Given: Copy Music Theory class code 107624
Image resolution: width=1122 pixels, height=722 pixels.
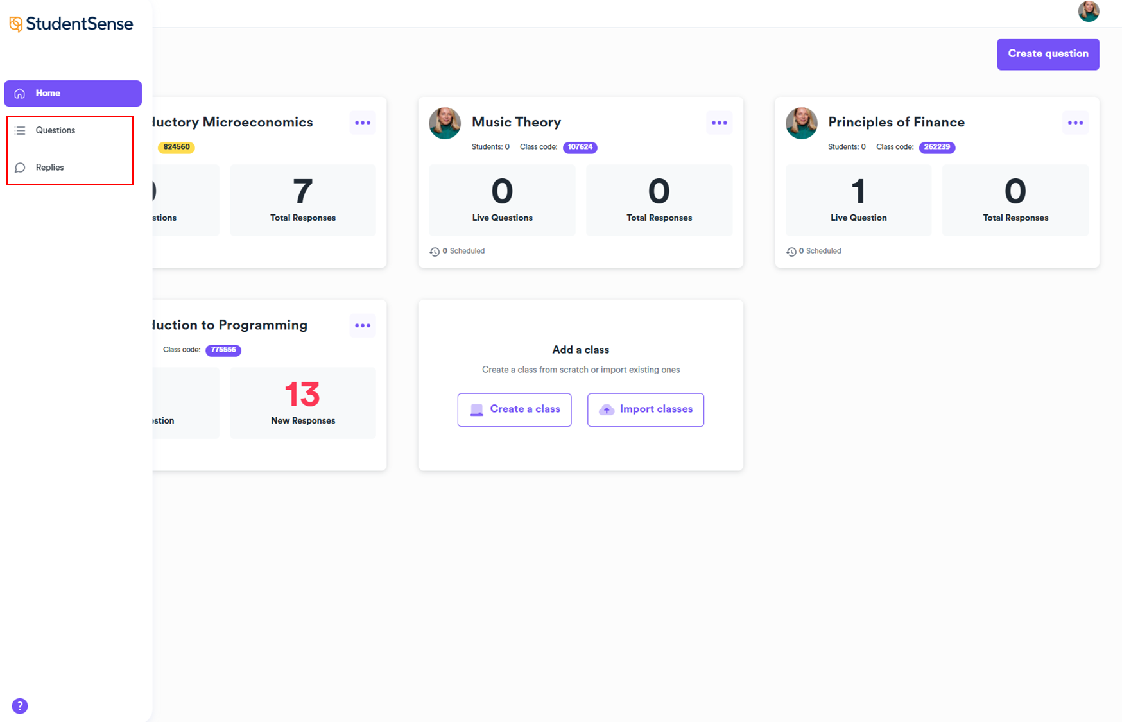Looking at the screenshot, I should [580, 147].
